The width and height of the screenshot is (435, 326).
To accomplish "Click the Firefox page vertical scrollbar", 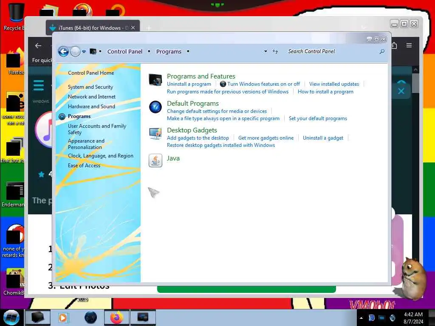I will (415, 83).
